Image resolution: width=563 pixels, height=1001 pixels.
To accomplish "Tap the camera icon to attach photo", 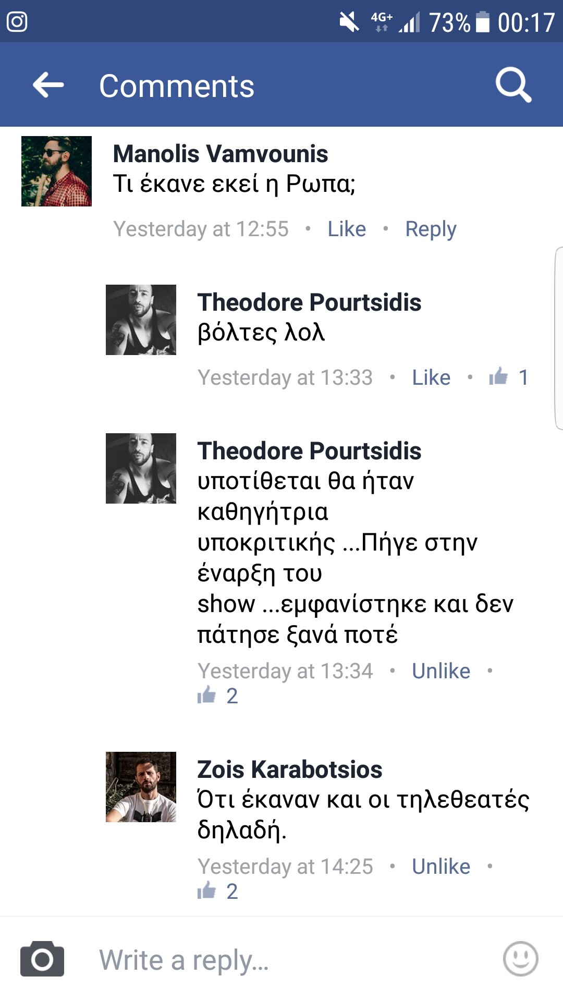I will click(42, 959).
